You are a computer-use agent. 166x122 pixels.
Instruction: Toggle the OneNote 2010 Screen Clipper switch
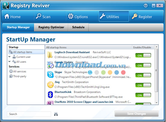(x=143, y=104)
